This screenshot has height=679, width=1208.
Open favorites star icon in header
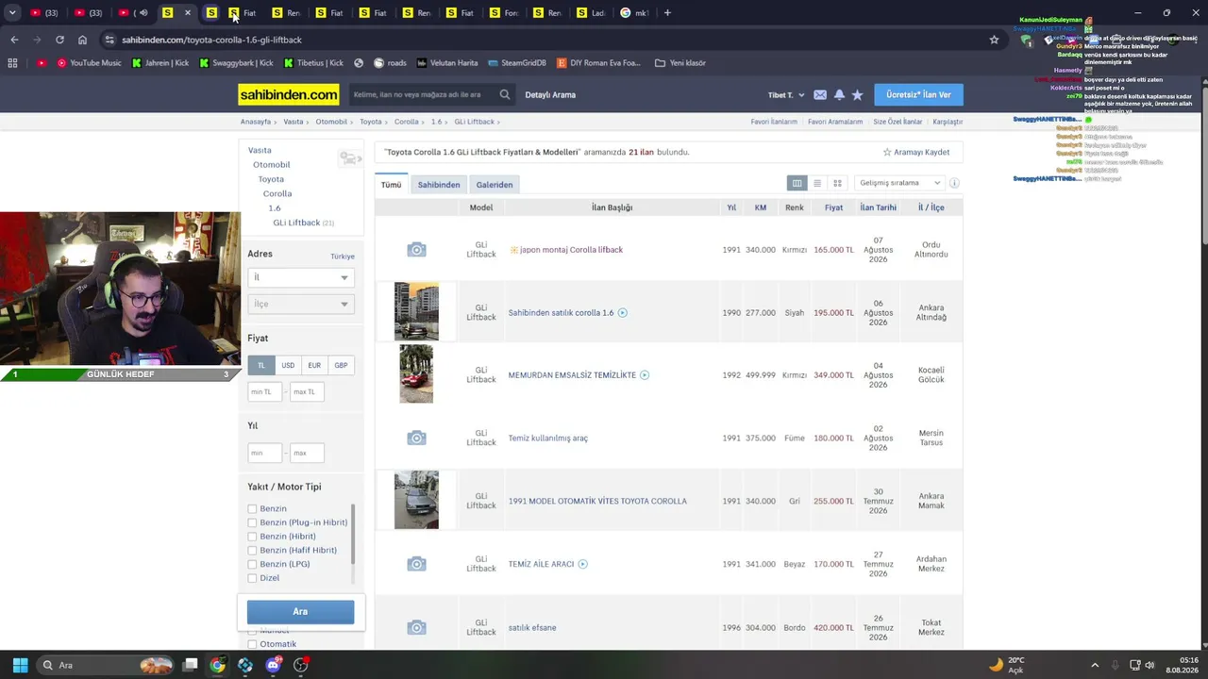pos(857,95)
